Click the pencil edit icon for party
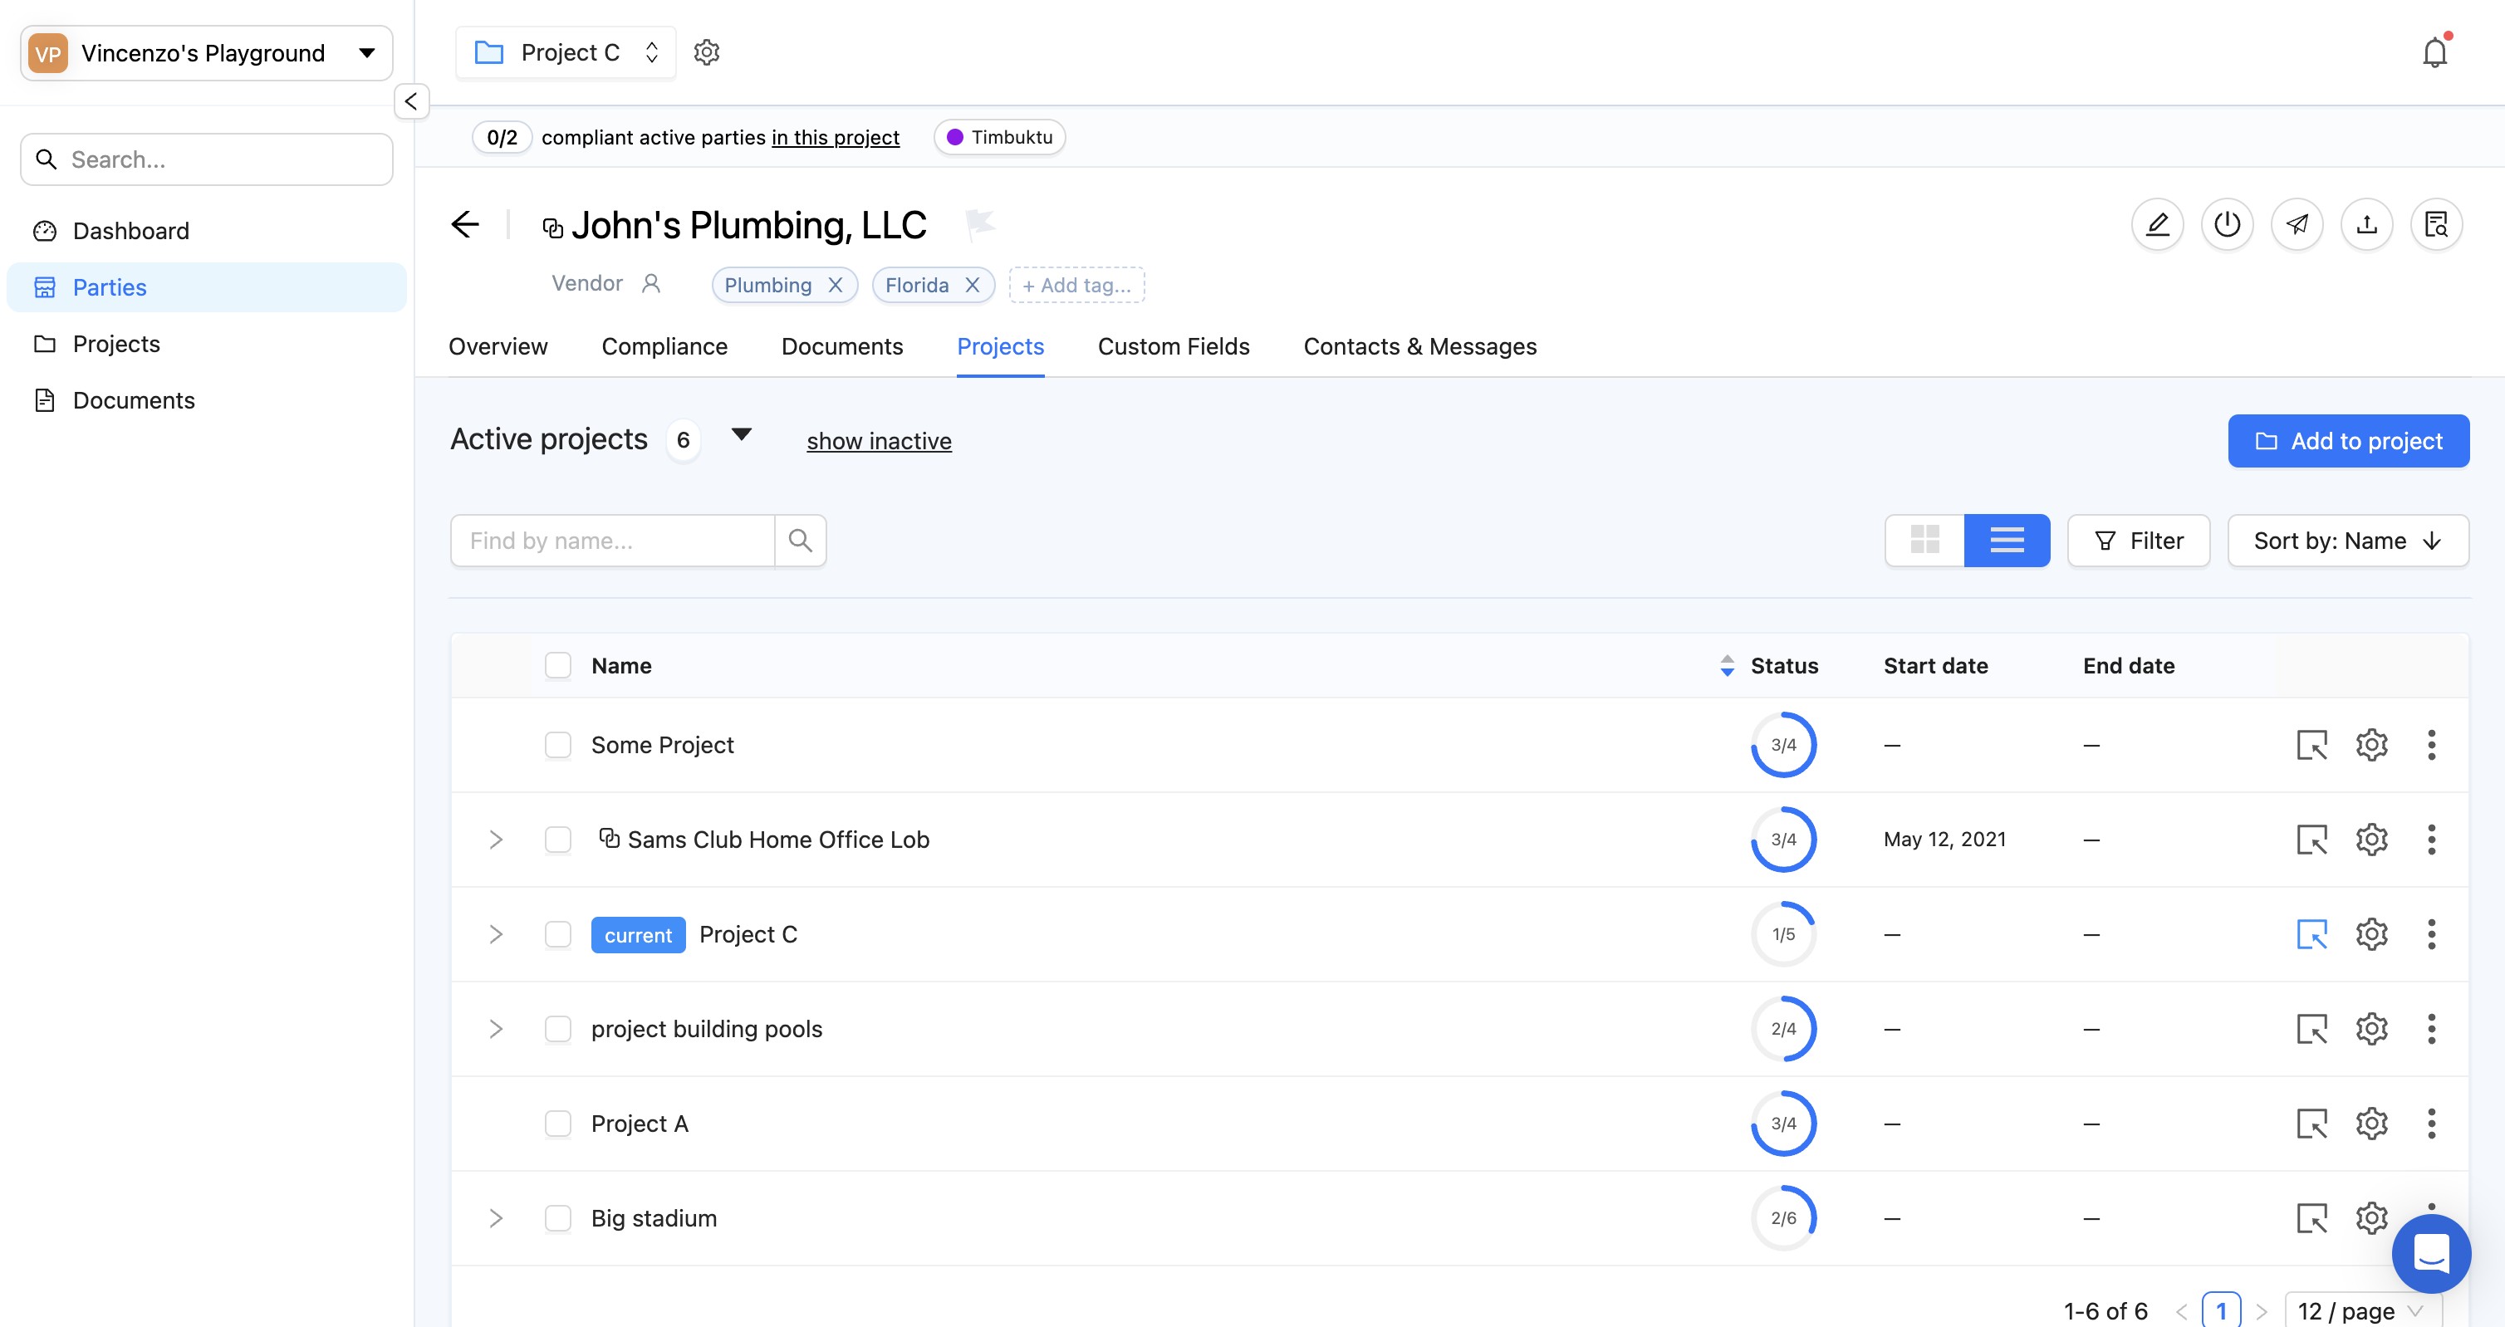2505x1327 pixels. coord(2157,224)
